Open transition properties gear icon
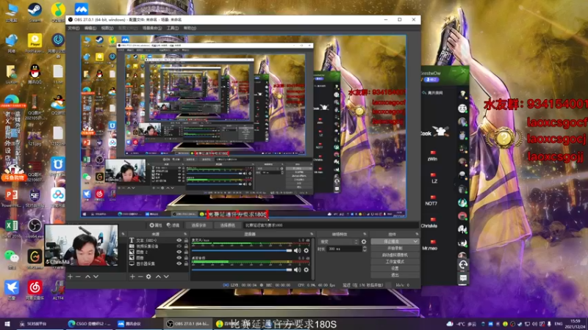The image size is (588, 330). click(x=364, y=242)
